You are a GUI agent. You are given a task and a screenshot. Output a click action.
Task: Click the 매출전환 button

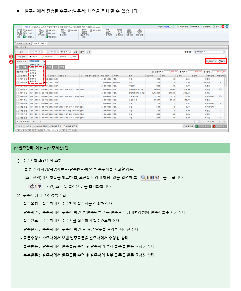(x=188, y=126)
